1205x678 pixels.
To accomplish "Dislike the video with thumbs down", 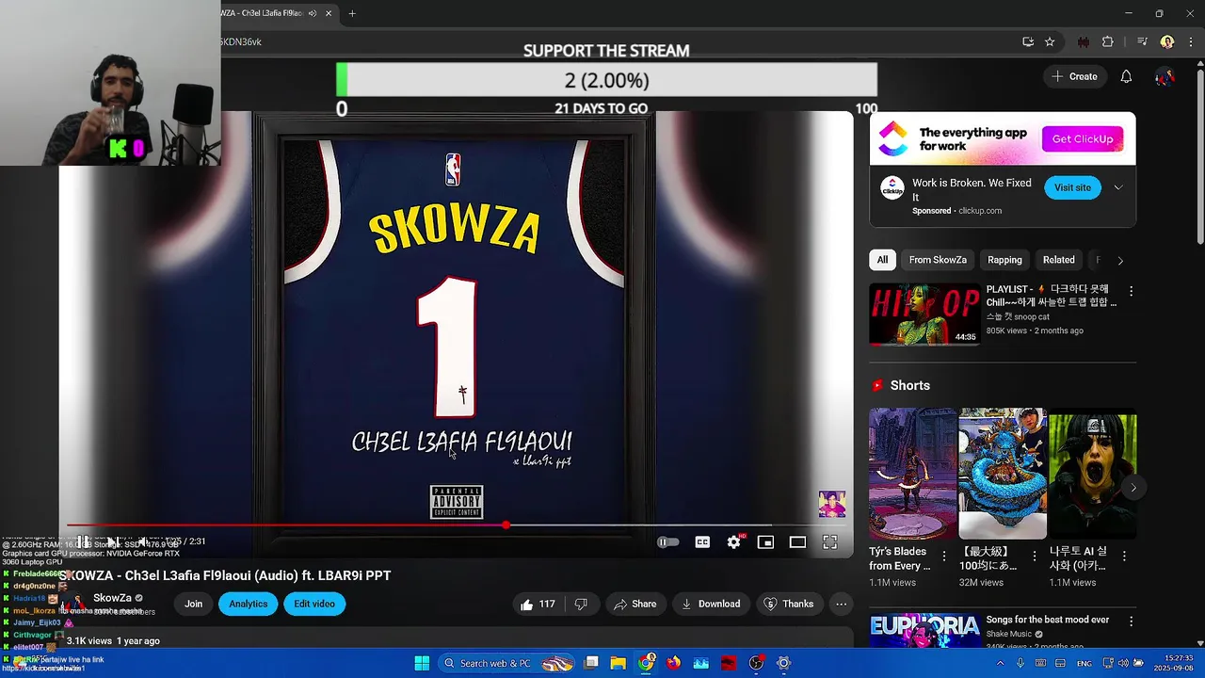I will pos(581,604).
